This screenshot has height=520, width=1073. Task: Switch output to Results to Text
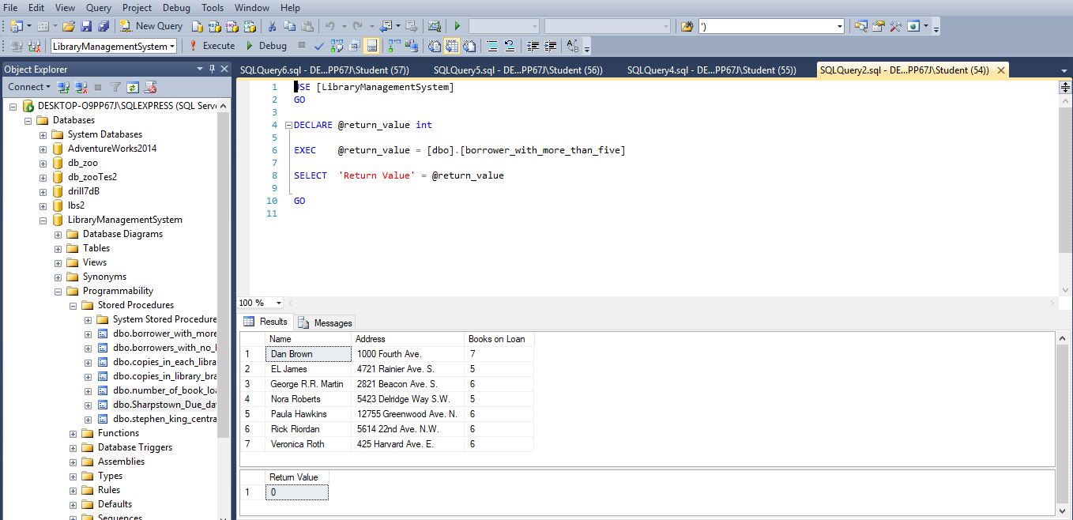coord(435,46)
